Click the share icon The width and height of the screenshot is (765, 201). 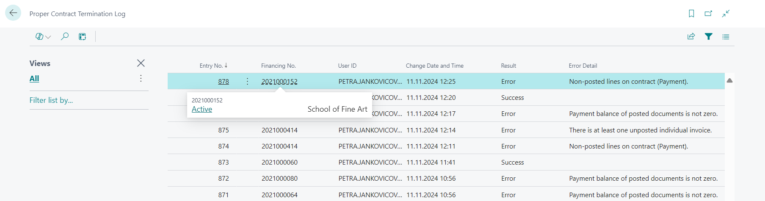coord(691,37)
